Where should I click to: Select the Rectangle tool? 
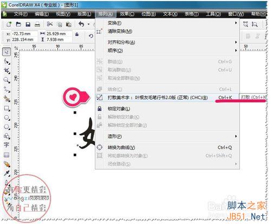(7, 108)
